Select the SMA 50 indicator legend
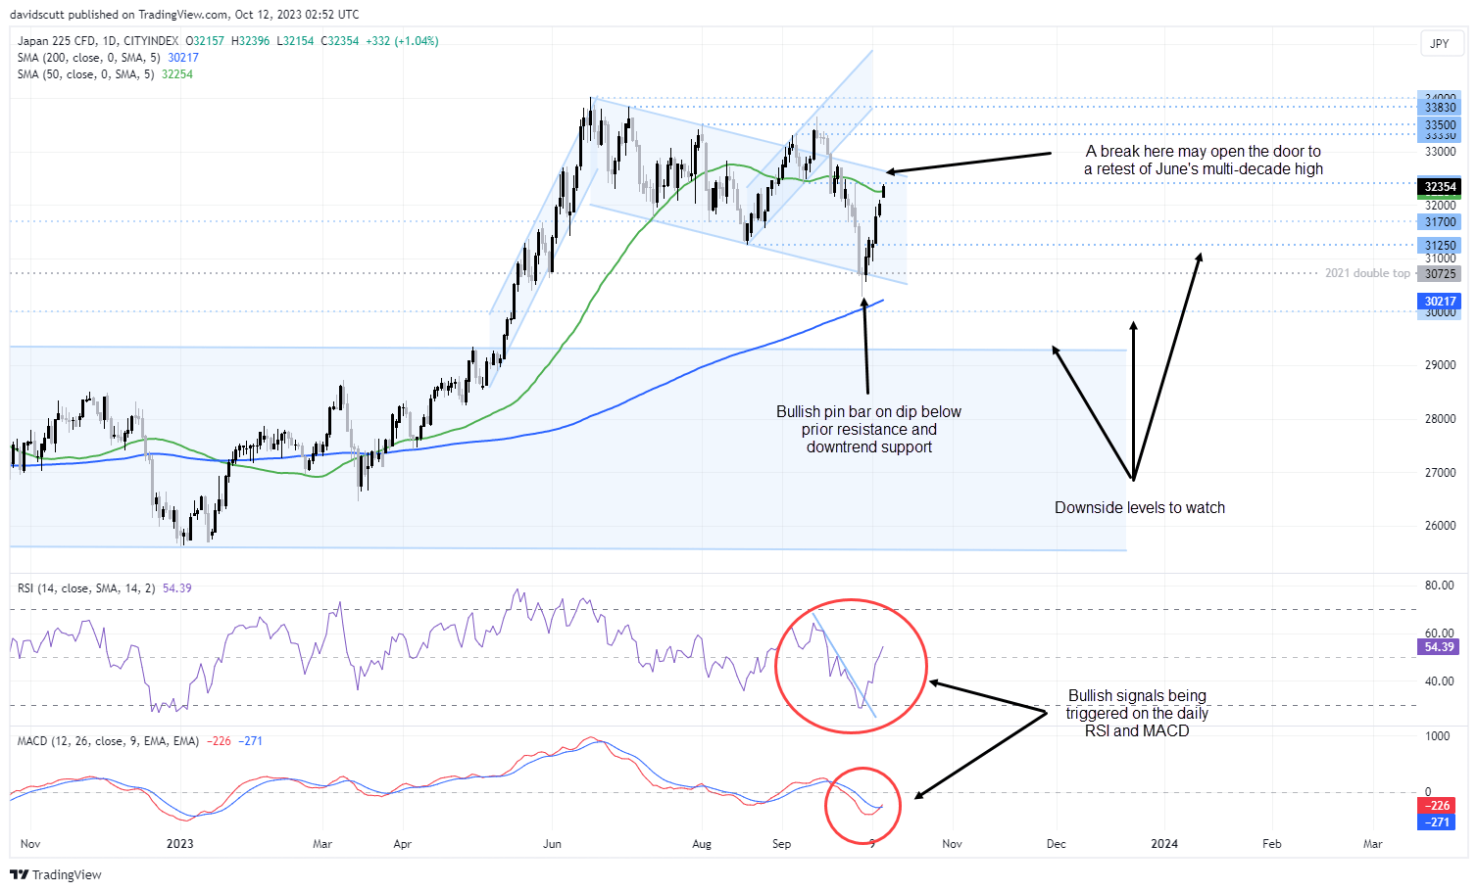The height and width of the screenshot is (892, 1478). tap(105, 74)
